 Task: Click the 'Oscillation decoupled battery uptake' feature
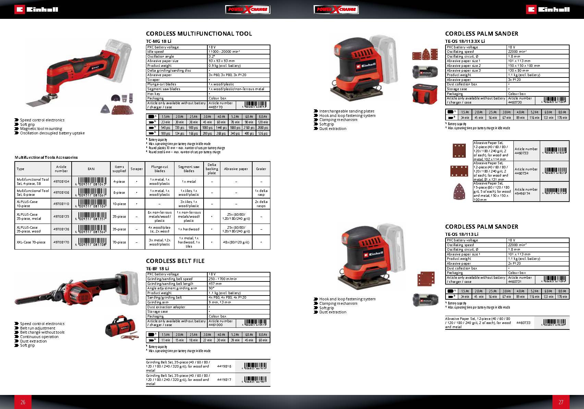(x=52, y=133)
